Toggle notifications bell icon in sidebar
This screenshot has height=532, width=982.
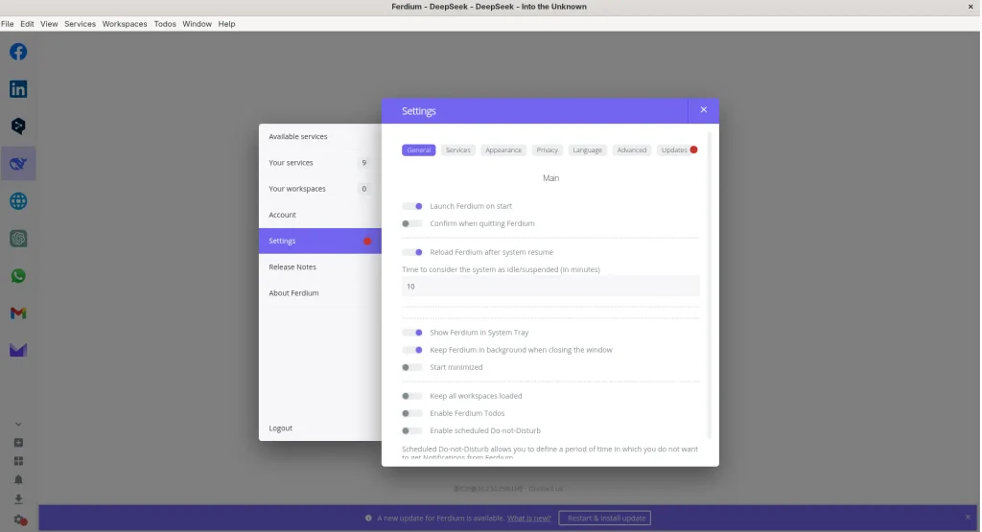(18, 480)
